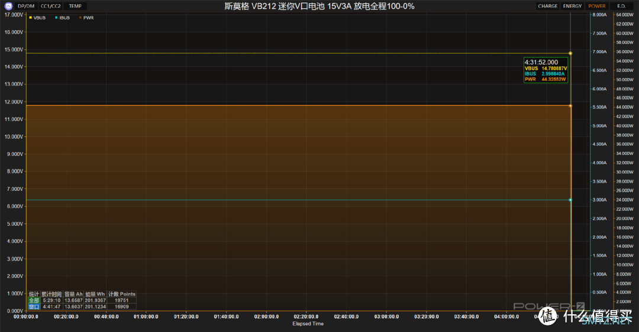
Task: Switch to the ENERGY view
Action: [x=572, y=6]
